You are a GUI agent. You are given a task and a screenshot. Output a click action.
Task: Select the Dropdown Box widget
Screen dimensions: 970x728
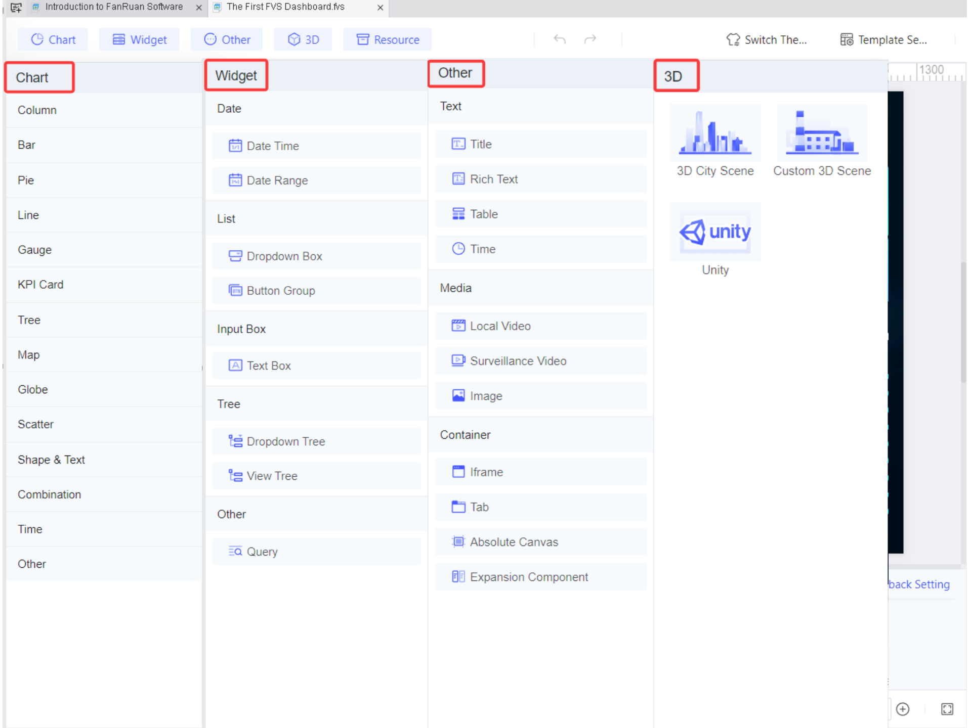(284, 256)
